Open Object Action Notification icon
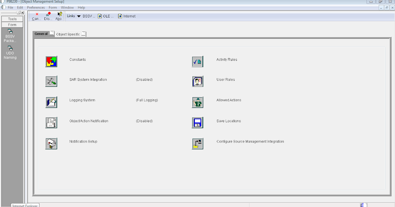This screenshot has height=207, width=395. pos(51,123)
